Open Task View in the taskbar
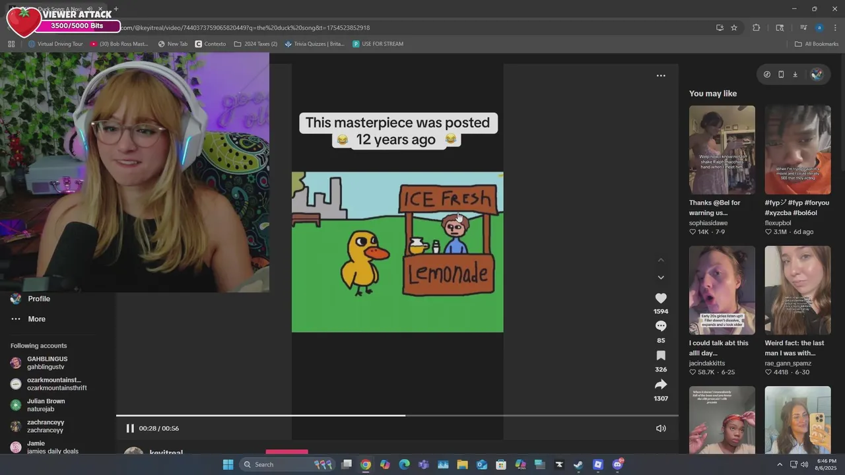The height and width of the screenshot is (475, 845). pos(347,464)
